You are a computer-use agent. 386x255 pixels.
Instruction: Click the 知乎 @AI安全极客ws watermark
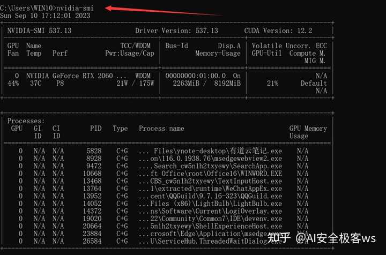pyautogui.click(x=329, y=237)
